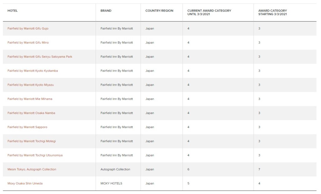321x194 pixels.
Task: Click Japan cell in Mesm Tokyo row
Action: tap(150, 170)
